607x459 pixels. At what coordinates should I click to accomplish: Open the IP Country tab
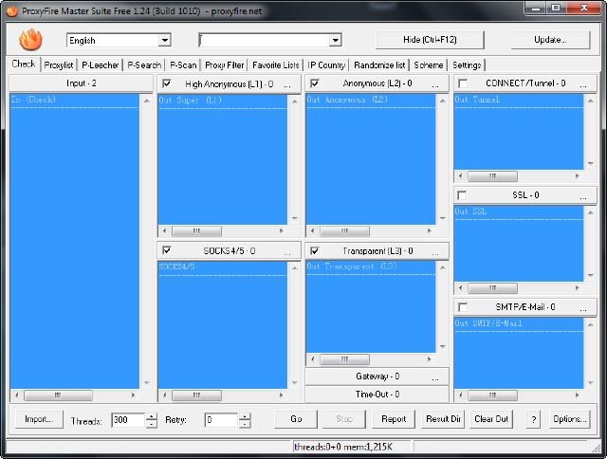[x=326, y=65]
